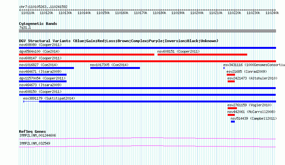
Task: Click the chr7:110105263..110241592 coordinate text
Action: 43,7
